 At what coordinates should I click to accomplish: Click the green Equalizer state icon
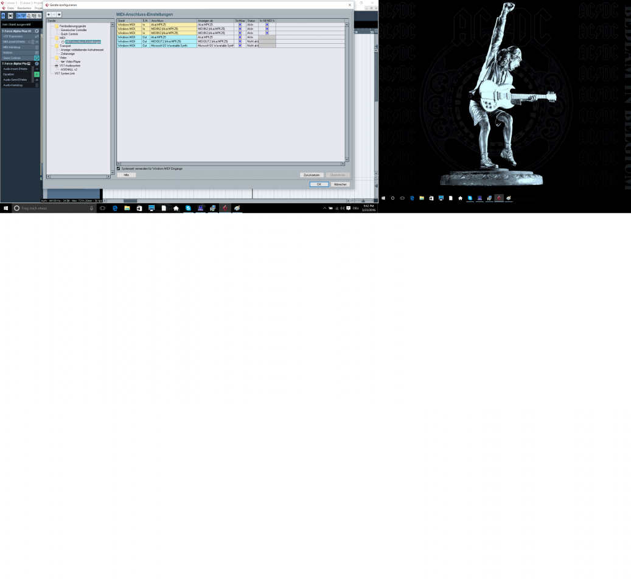[37, 74]
